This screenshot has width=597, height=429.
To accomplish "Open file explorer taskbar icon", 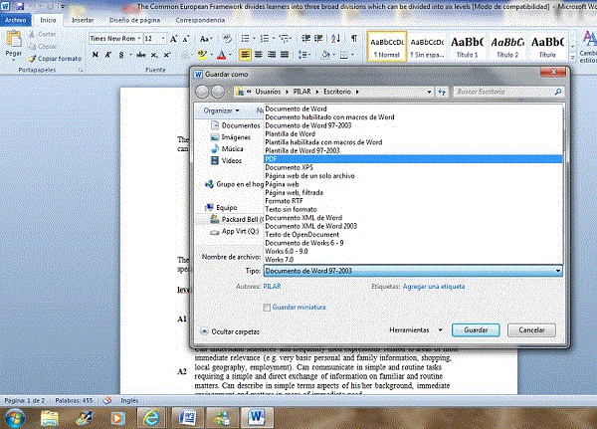I will [x=50, y=418].
